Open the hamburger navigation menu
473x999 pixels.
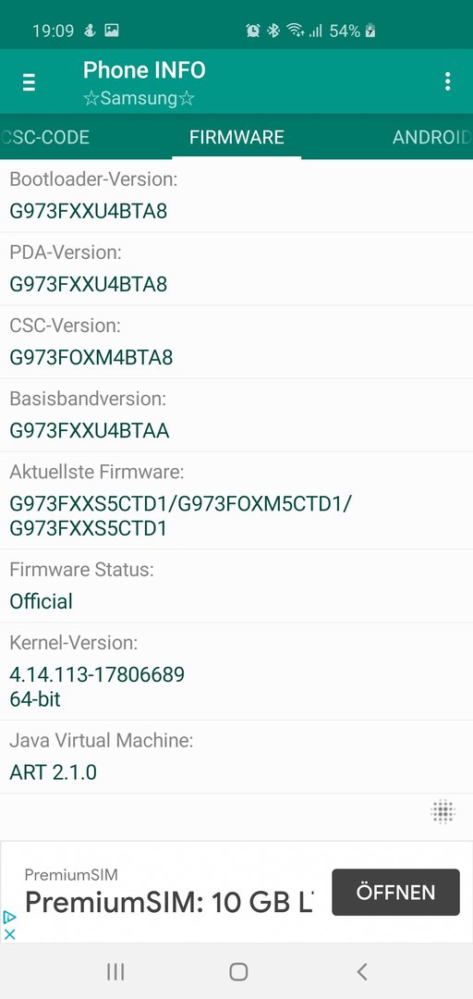coord(29,82)
